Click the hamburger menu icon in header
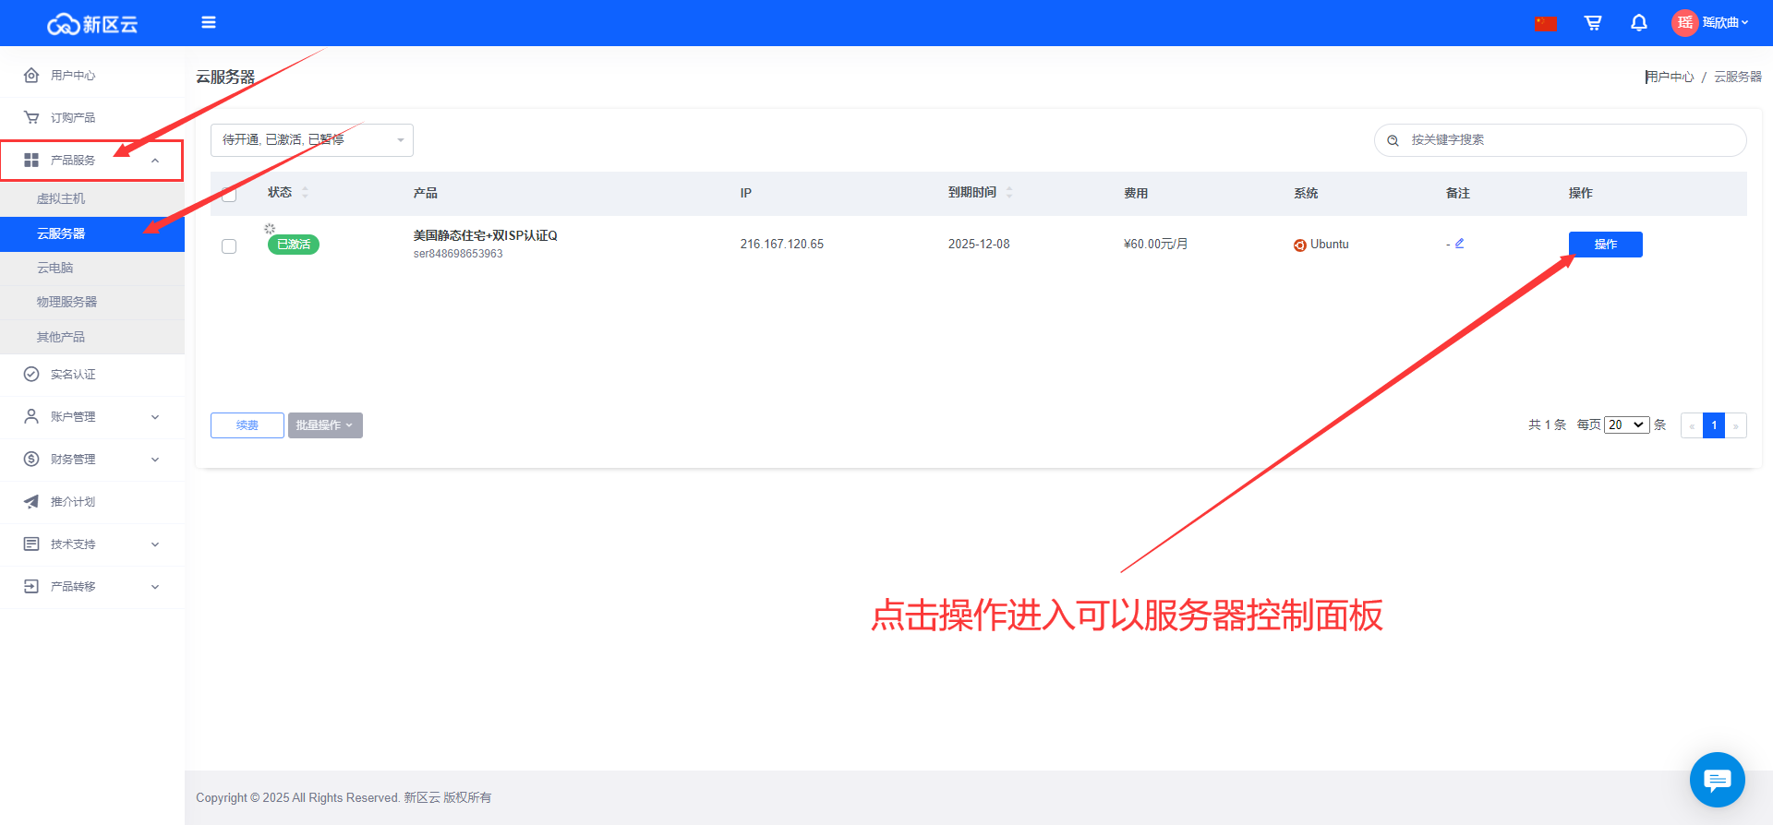Screen dimensions: 1773x825 pyautogui.click(x=209, y=22)
